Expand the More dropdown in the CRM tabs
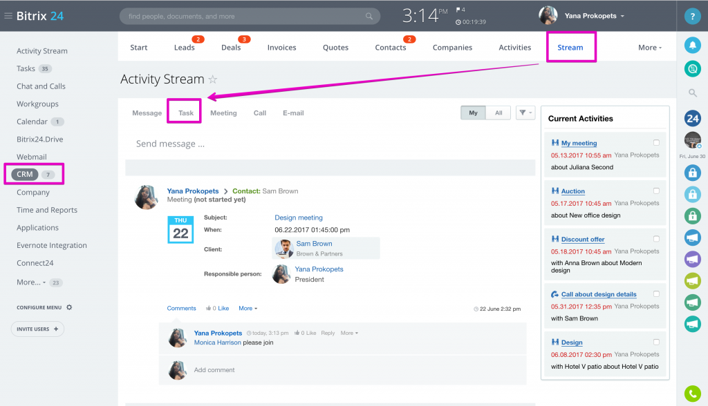Image resolution: width=708 pixels, height=406 pixels. 650,48
